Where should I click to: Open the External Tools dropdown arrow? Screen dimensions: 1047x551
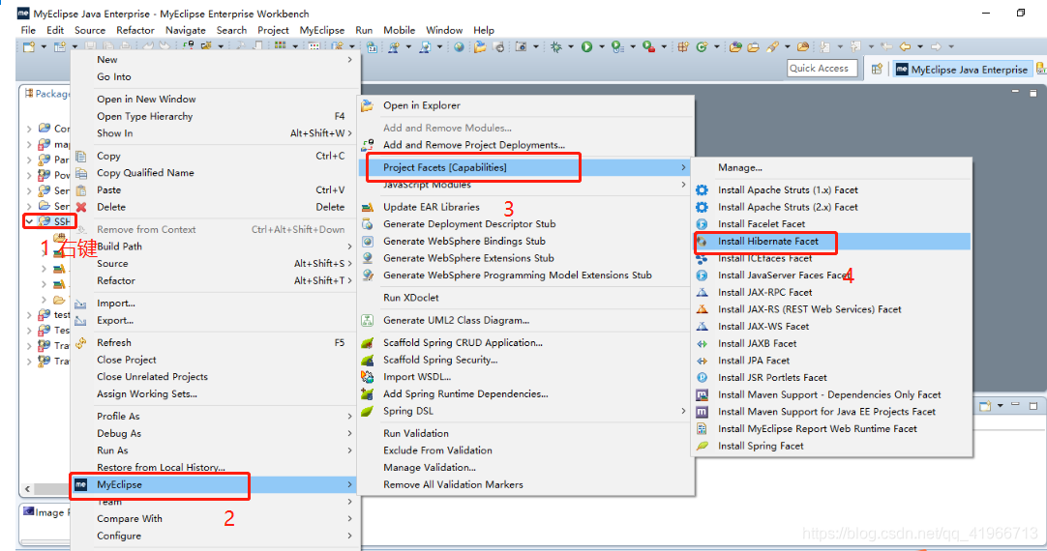point(664,46)
